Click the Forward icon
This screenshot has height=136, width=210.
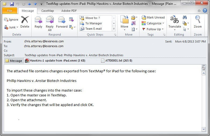[x=62, y=22]
